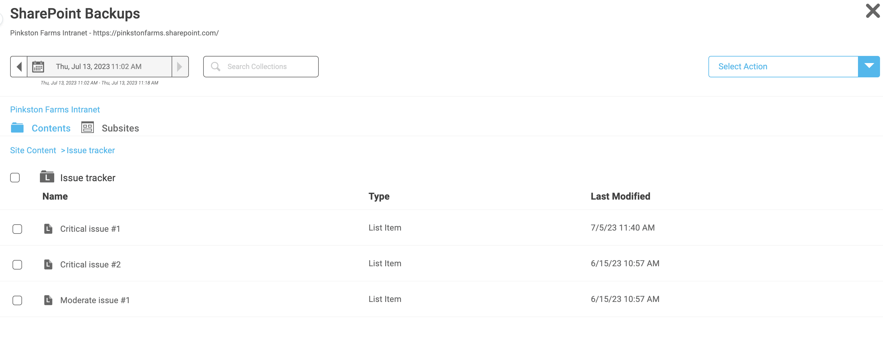Image resolution: width=883 pixels, height=354 pixels.
Task: Click the Subsites layout icon
Action: (x=87, y=127)
